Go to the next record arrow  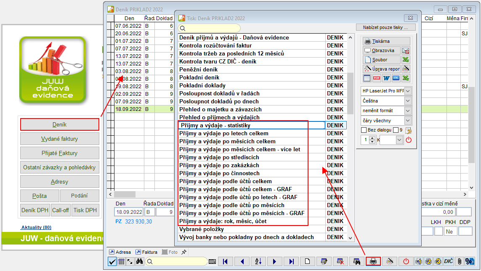pos(274,261)
